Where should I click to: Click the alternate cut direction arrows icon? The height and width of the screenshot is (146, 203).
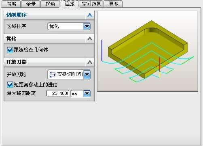53,75
